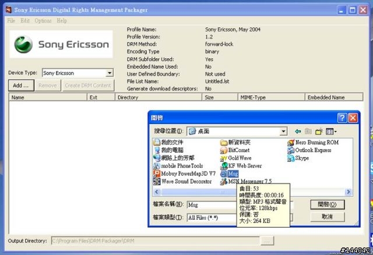373x255 pixels.
Task: Click the 取消 cancel button
Action: pyautogui.click(x=328, y=217)
